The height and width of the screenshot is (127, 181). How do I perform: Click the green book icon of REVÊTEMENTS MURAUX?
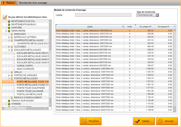[9, 25]
